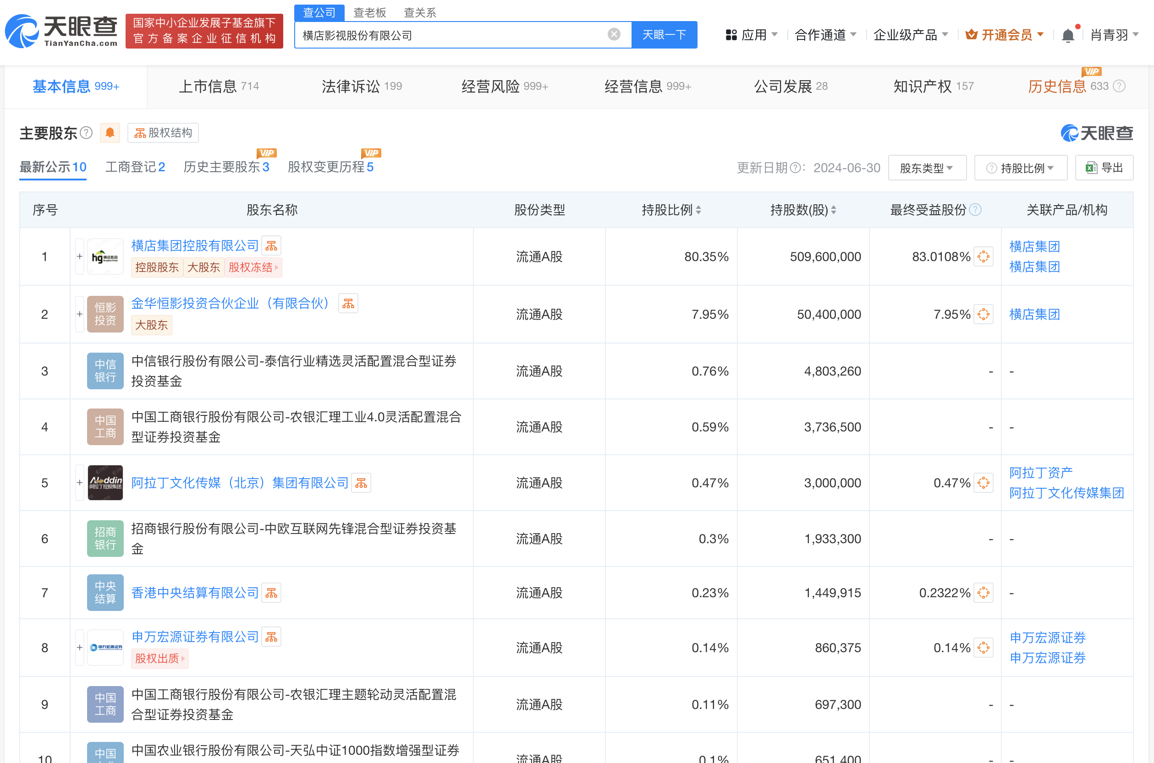
Task: Sort table by 持股数(股) column
Action: (834, 210)
